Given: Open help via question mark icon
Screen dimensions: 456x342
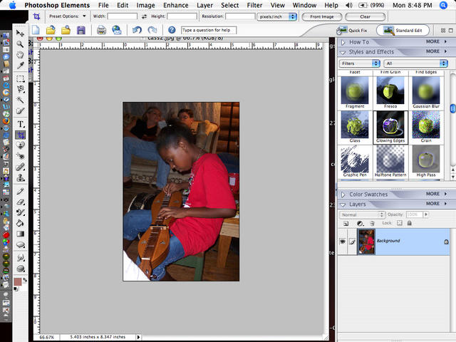Looking at the screenshot, I should [x=172, y=30].
